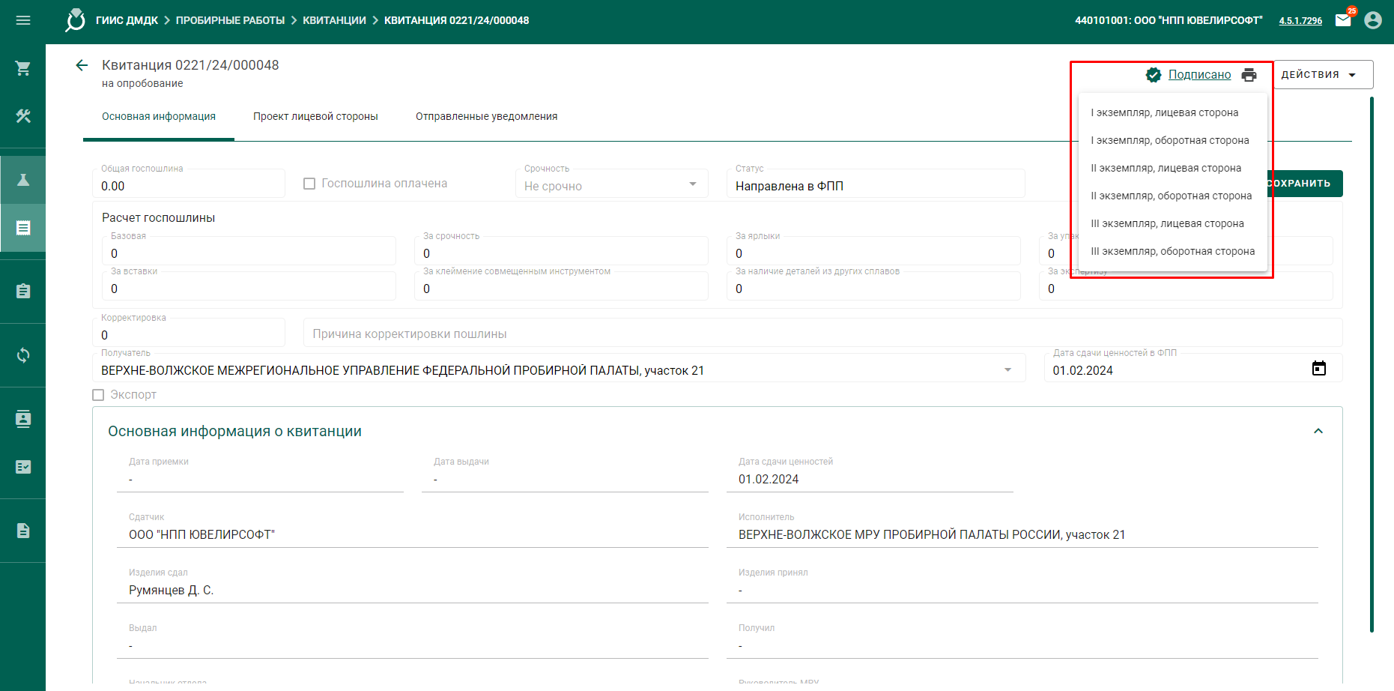
Task: Click the За ярлыки fee field
Action: [x=873, y=251]
